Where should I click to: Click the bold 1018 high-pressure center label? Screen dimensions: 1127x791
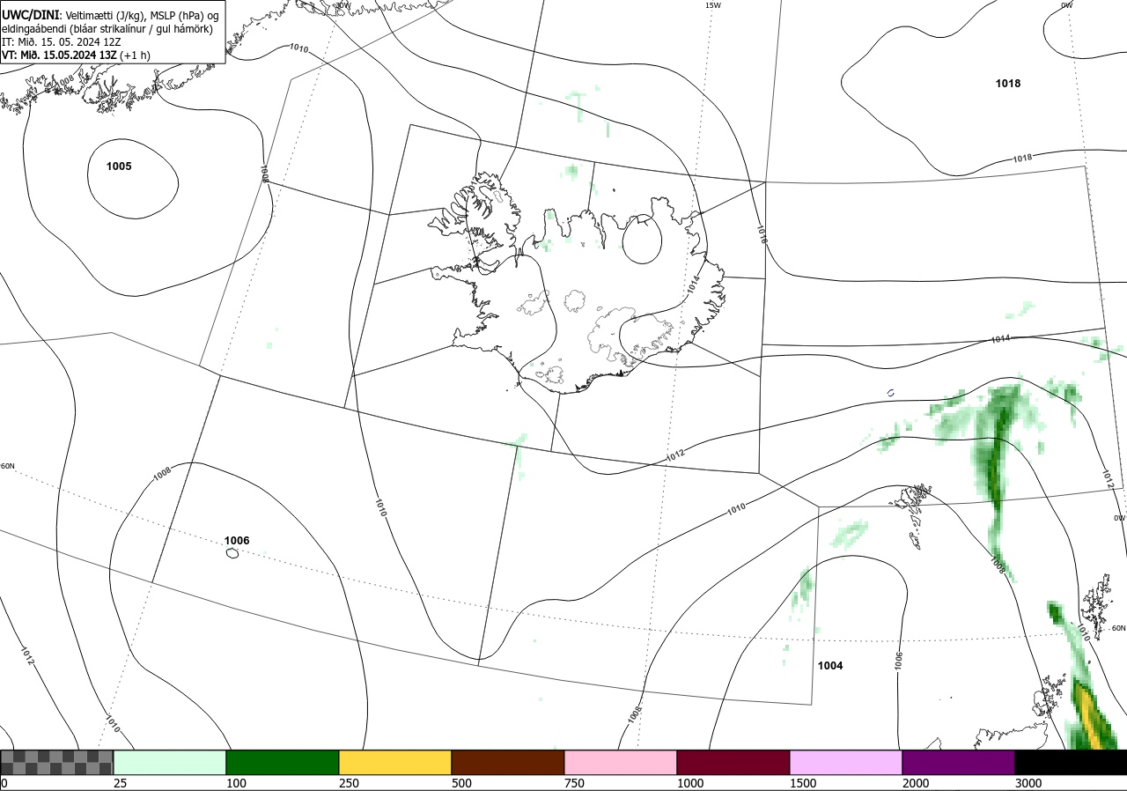point(1008,84)
